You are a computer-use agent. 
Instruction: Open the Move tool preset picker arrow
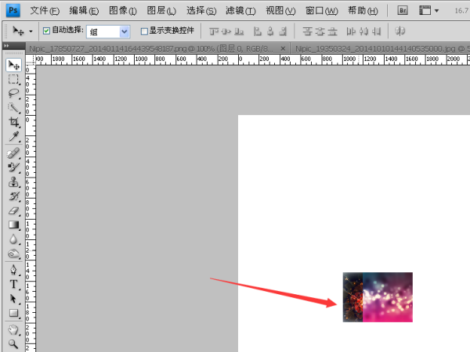(x=31, y=31)
